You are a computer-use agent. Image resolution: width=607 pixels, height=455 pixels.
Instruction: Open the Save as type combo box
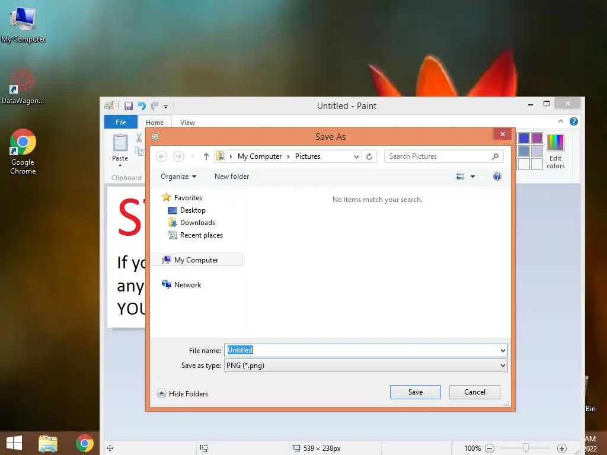point(366,365)
